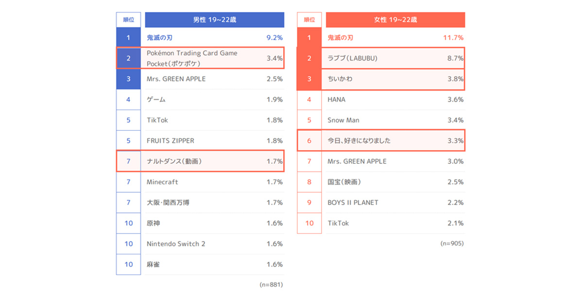
Task: Click the Minecraft entry
Action: pyautogui.click(x=162, y=182)
